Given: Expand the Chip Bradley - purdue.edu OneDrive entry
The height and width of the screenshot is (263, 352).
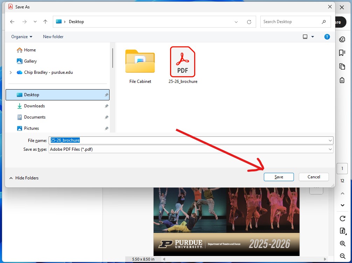Looking at the screenshot, I should [x=10, y=72].
